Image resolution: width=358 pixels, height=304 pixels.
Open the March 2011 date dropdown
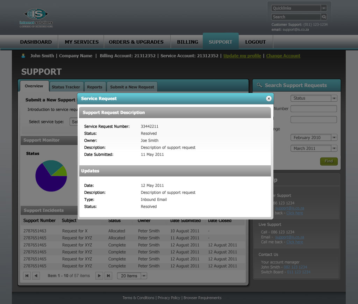tap(334, 149)
